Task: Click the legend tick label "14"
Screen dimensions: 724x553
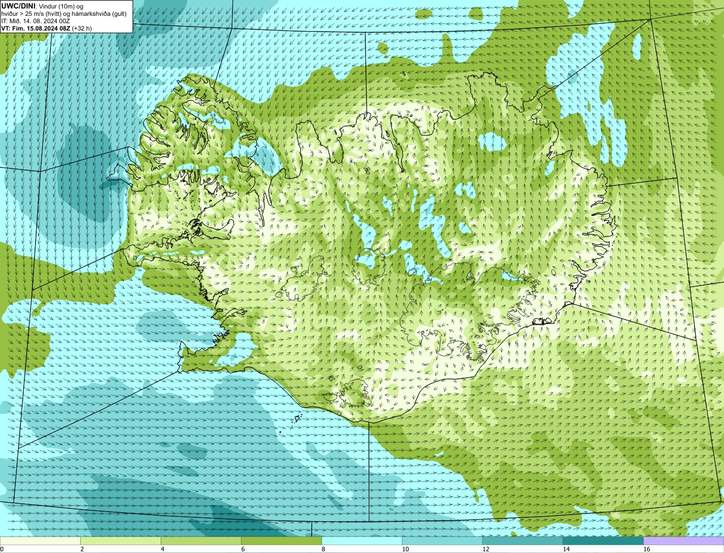Action: [566, 549]
